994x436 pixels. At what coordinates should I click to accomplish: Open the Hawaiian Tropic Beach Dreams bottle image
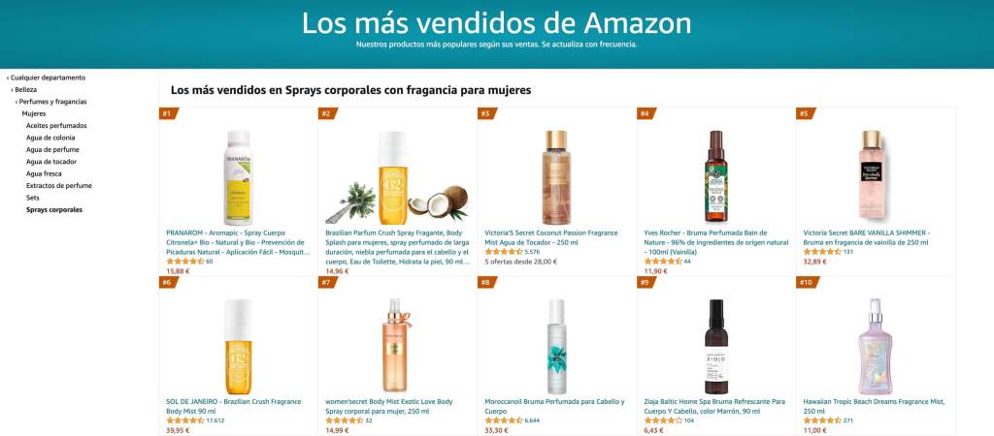875,346
